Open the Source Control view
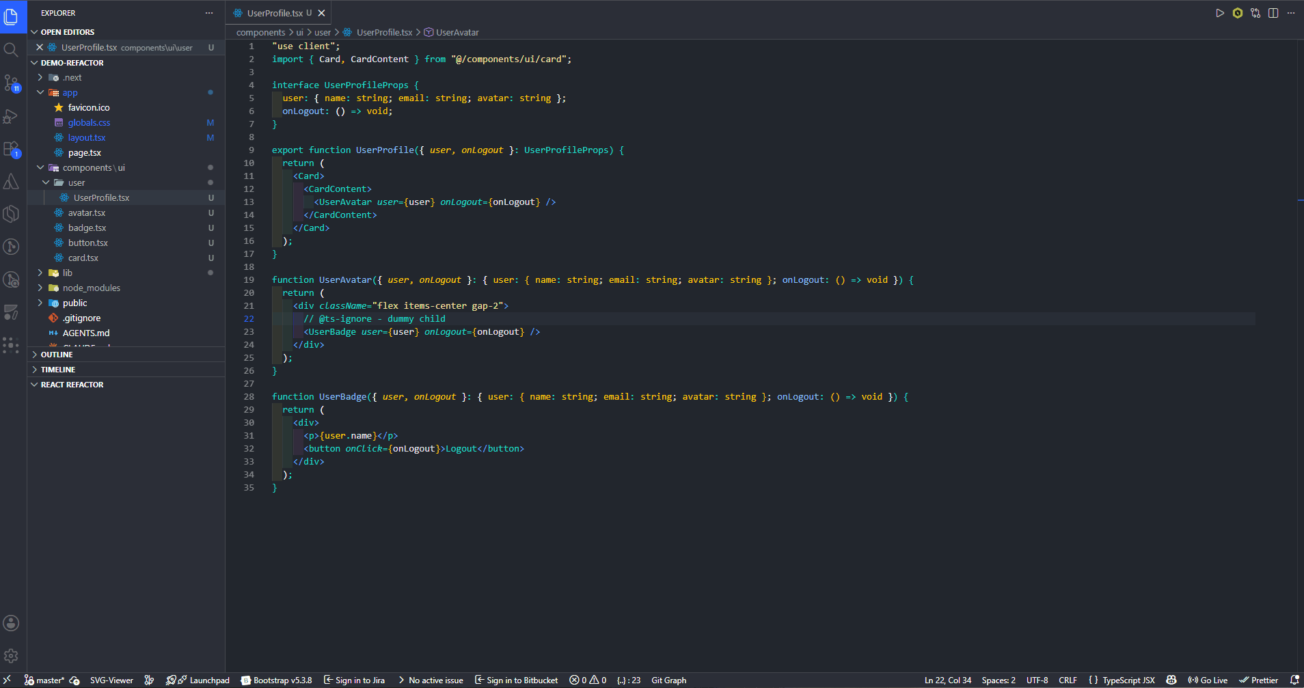Viewport: 1304px width, 688px height. (11, 83)
